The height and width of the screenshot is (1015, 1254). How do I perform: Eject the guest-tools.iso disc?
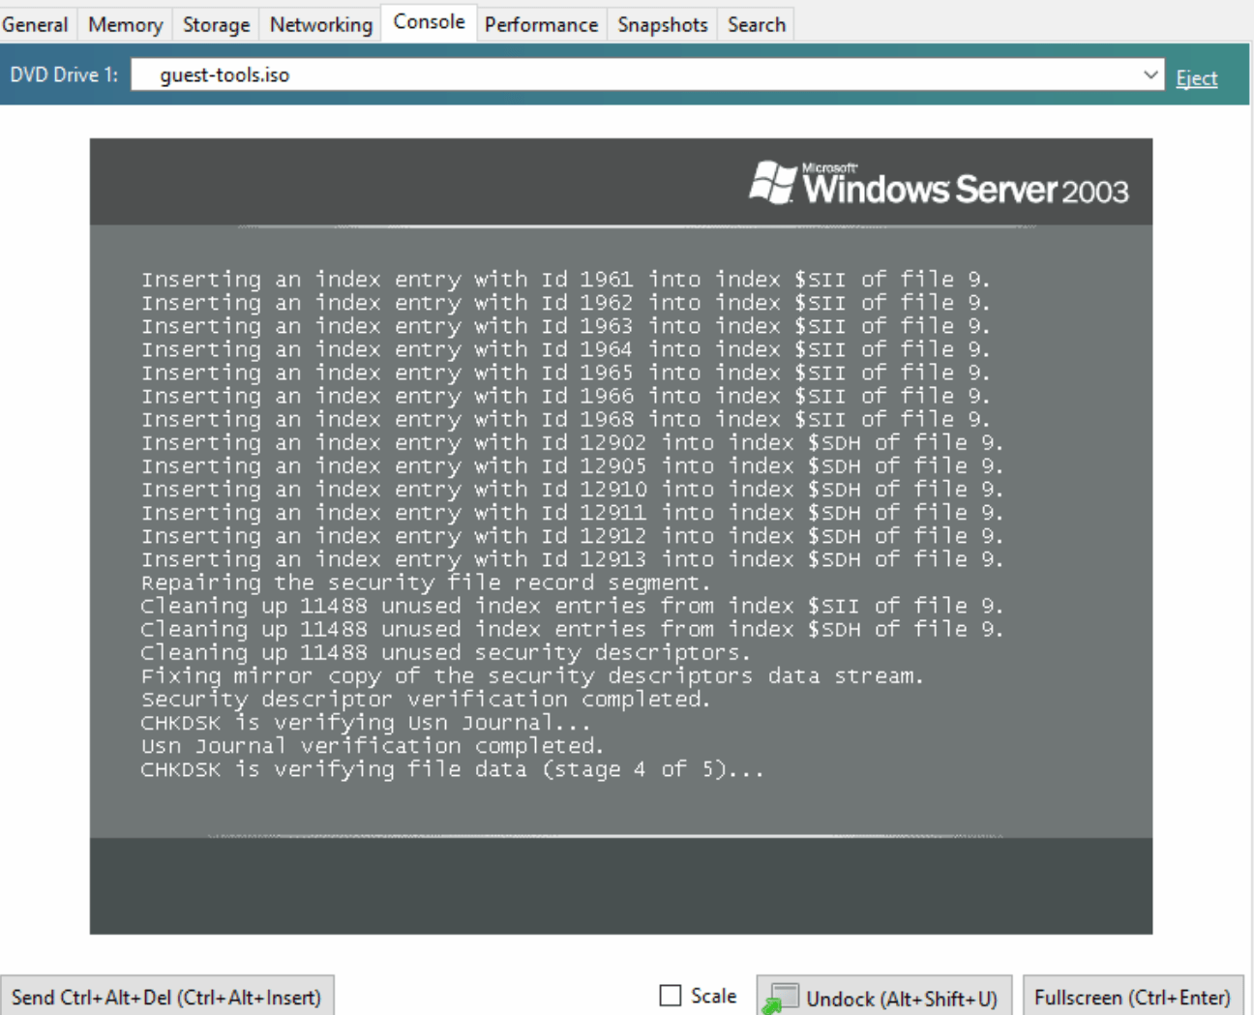1197,76
